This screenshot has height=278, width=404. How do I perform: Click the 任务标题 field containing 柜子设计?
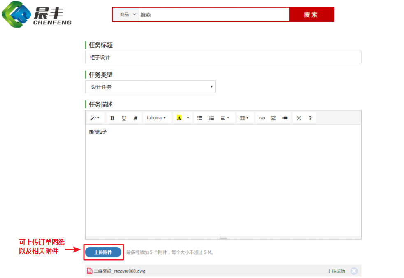point(223,57)
